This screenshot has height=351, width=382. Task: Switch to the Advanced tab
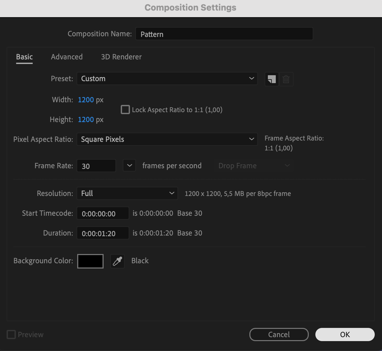point(67,57)
